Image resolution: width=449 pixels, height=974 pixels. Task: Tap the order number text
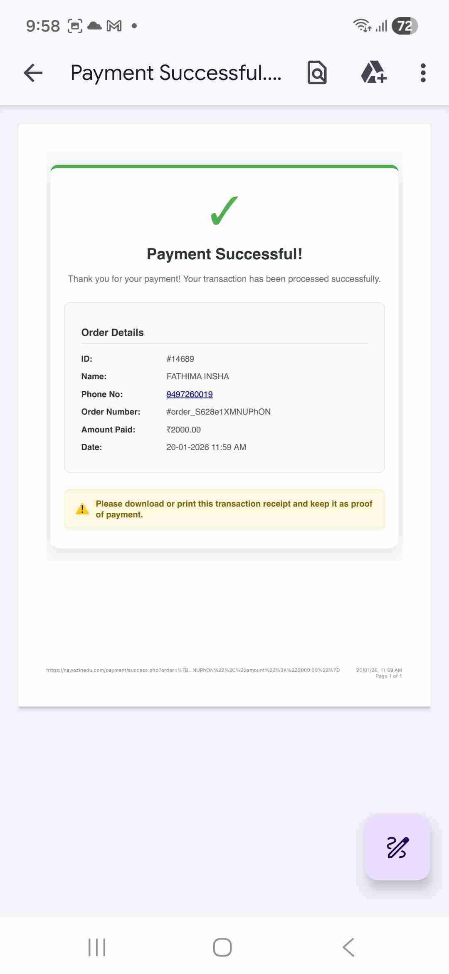point(218,412)
